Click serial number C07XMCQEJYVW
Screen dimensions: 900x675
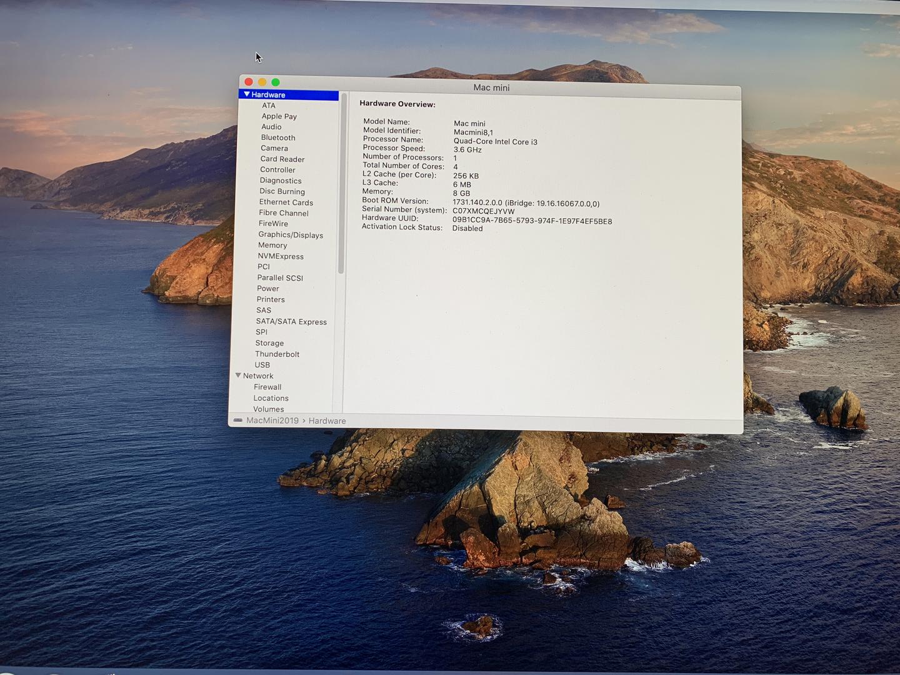(x=484, y=212)
